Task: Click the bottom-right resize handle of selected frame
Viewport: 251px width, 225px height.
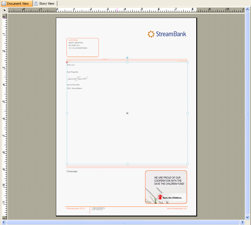Action: click(x=187, y=164)
